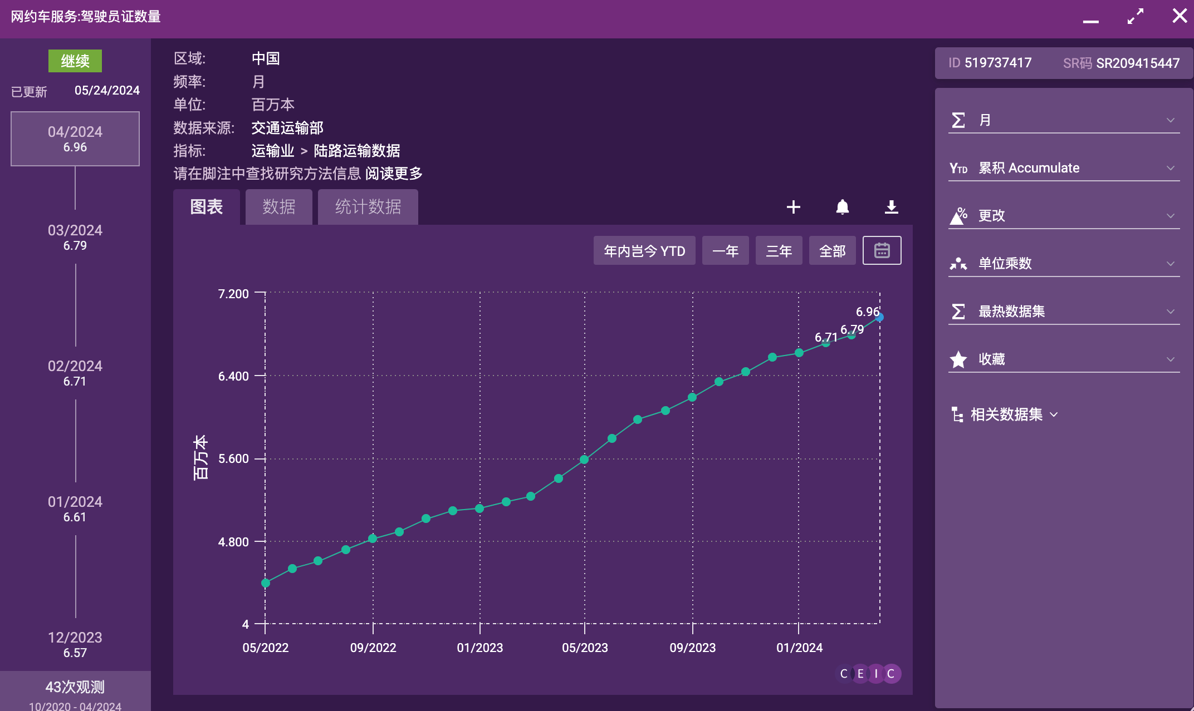The height and width of the screenshot is (711, 1194).
Task: Switch to the 数据 tab
Action: pos(278,207)
